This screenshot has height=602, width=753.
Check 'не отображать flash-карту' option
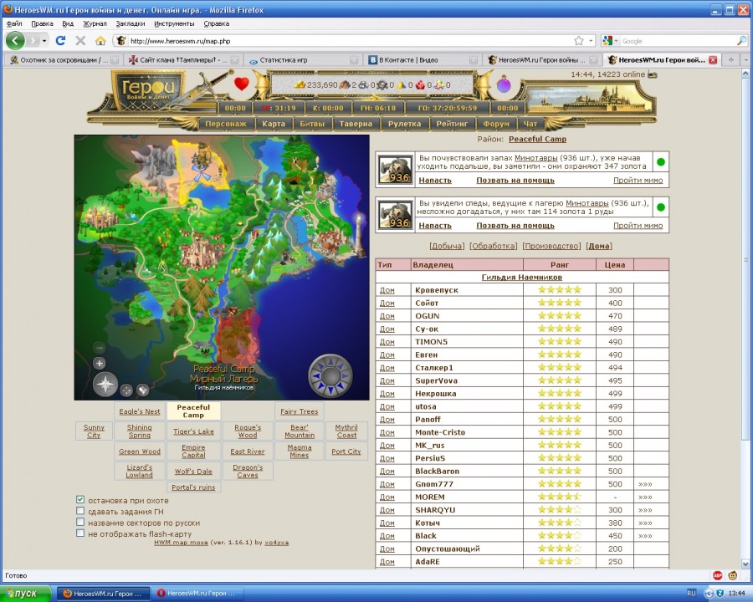[80, 533]
